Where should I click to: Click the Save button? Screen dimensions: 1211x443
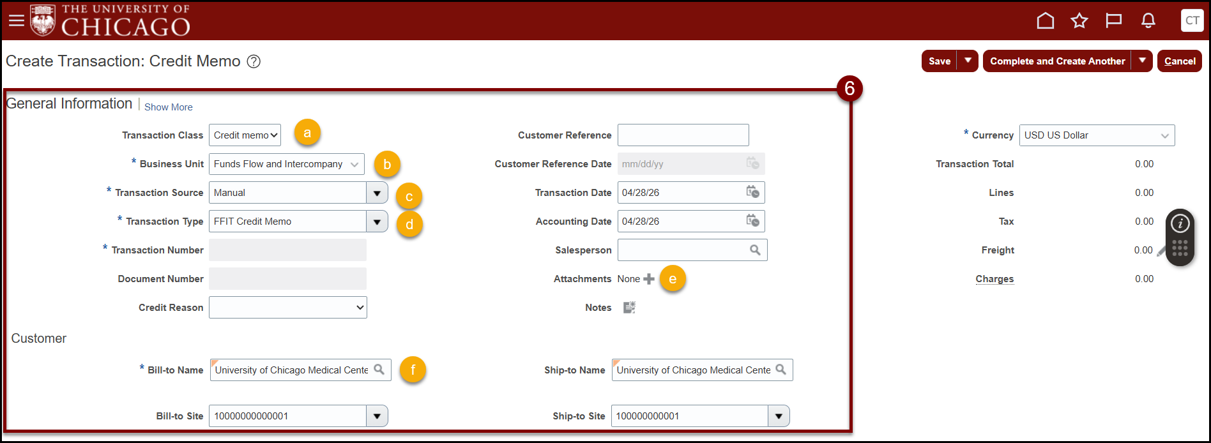[940, 61]
